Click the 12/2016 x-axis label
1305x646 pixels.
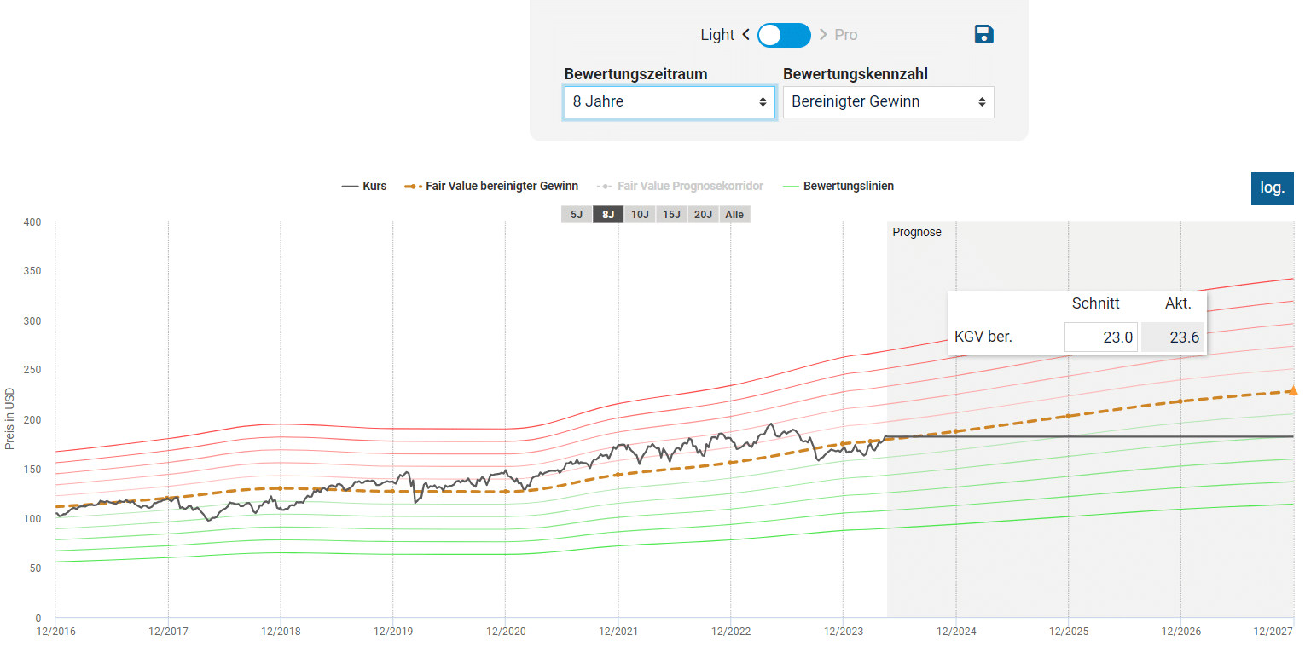tap(55, 632)
